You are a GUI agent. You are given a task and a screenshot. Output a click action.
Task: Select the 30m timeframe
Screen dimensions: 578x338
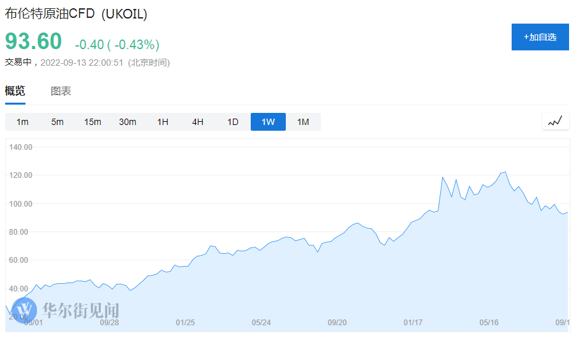(128, 122)
